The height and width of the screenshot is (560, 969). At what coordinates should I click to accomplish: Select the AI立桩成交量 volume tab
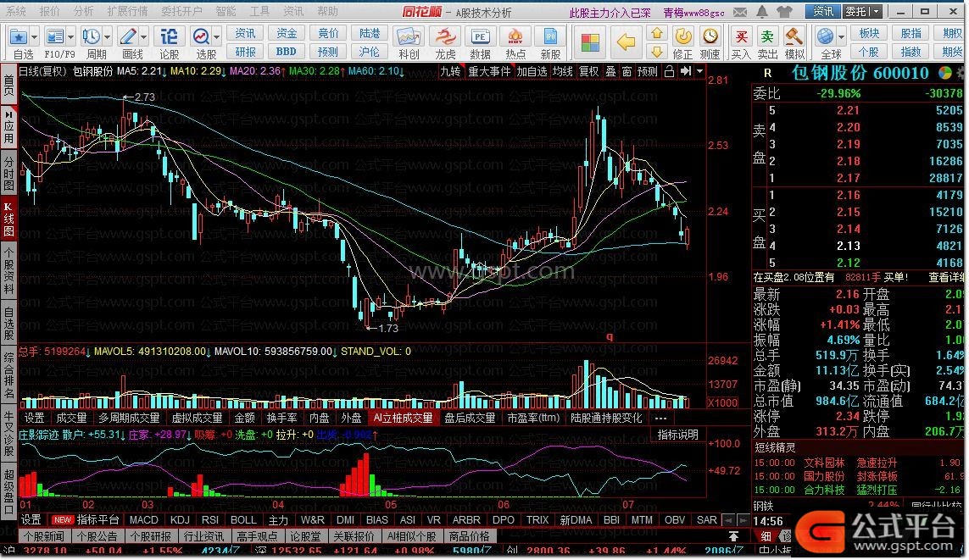[x=403, y=418]
